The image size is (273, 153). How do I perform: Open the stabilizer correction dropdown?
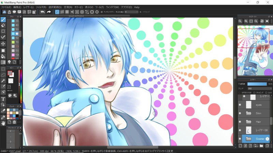tap(131, 12)
